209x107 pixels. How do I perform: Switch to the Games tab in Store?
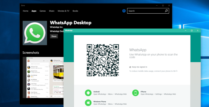43,11
